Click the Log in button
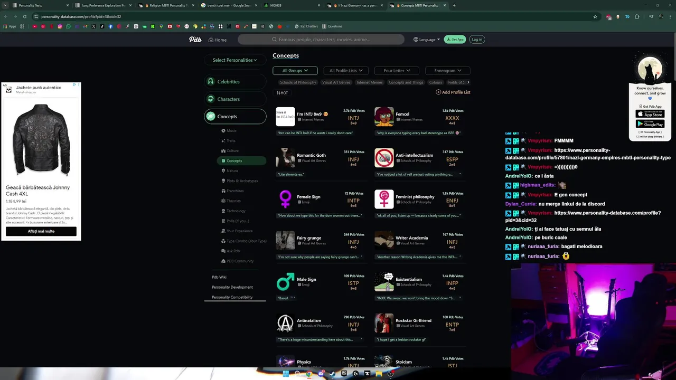The width and height of the screenshot is (676, 380). coord(477,40)
